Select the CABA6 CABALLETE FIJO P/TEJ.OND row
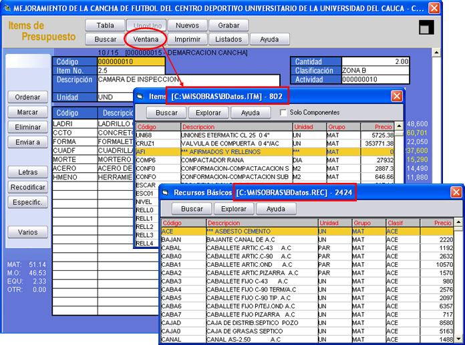 [x=307, y=306]
